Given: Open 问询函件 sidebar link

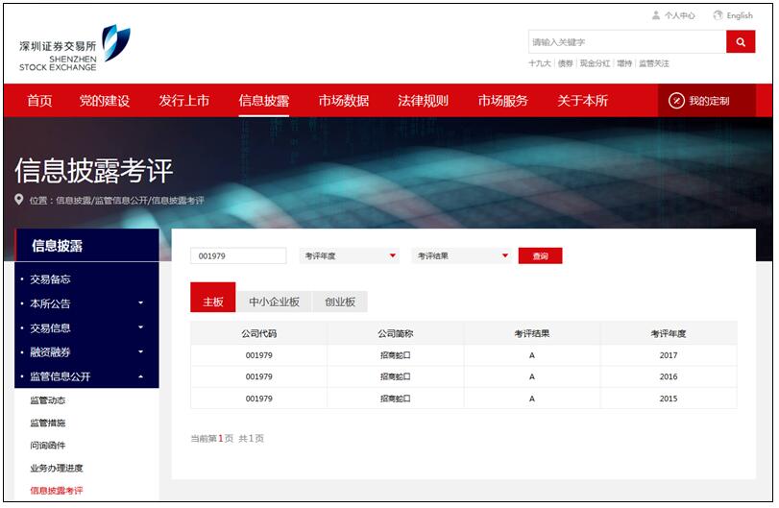Looking at the screenshot, I should point(48,446).
